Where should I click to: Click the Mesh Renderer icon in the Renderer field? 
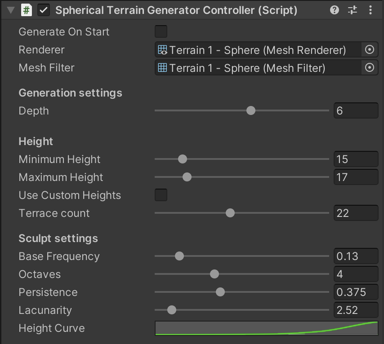tap(162, 50)
